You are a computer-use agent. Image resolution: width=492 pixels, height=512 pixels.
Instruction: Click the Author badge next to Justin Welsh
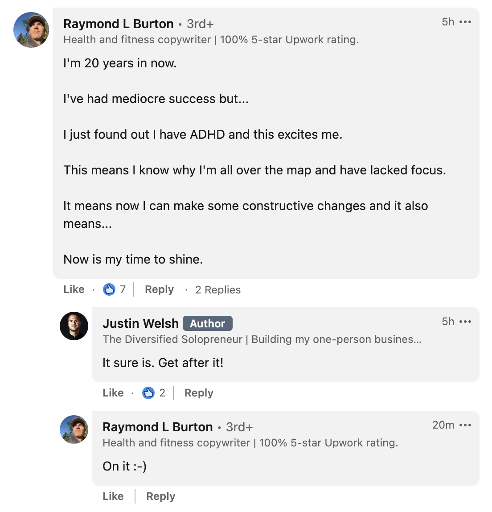pos(208,323)
